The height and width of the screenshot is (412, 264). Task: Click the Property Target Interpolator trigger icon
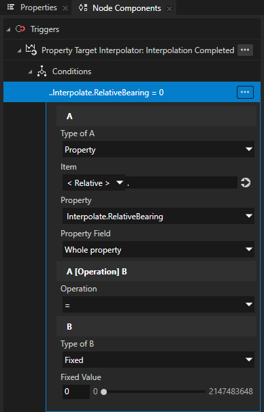(x=31, y=50)
